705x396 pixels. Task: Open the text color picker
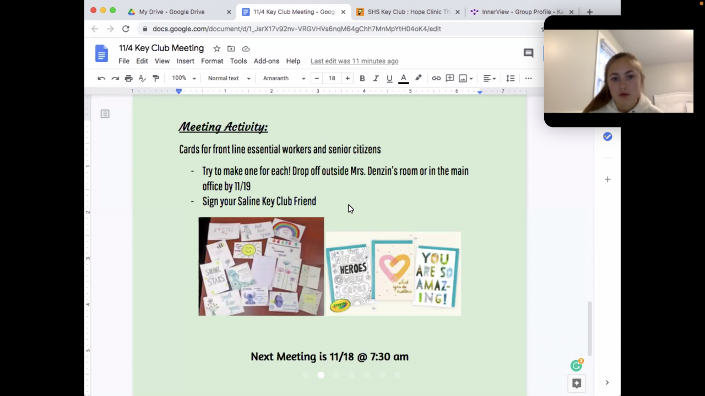click(403, 79)
